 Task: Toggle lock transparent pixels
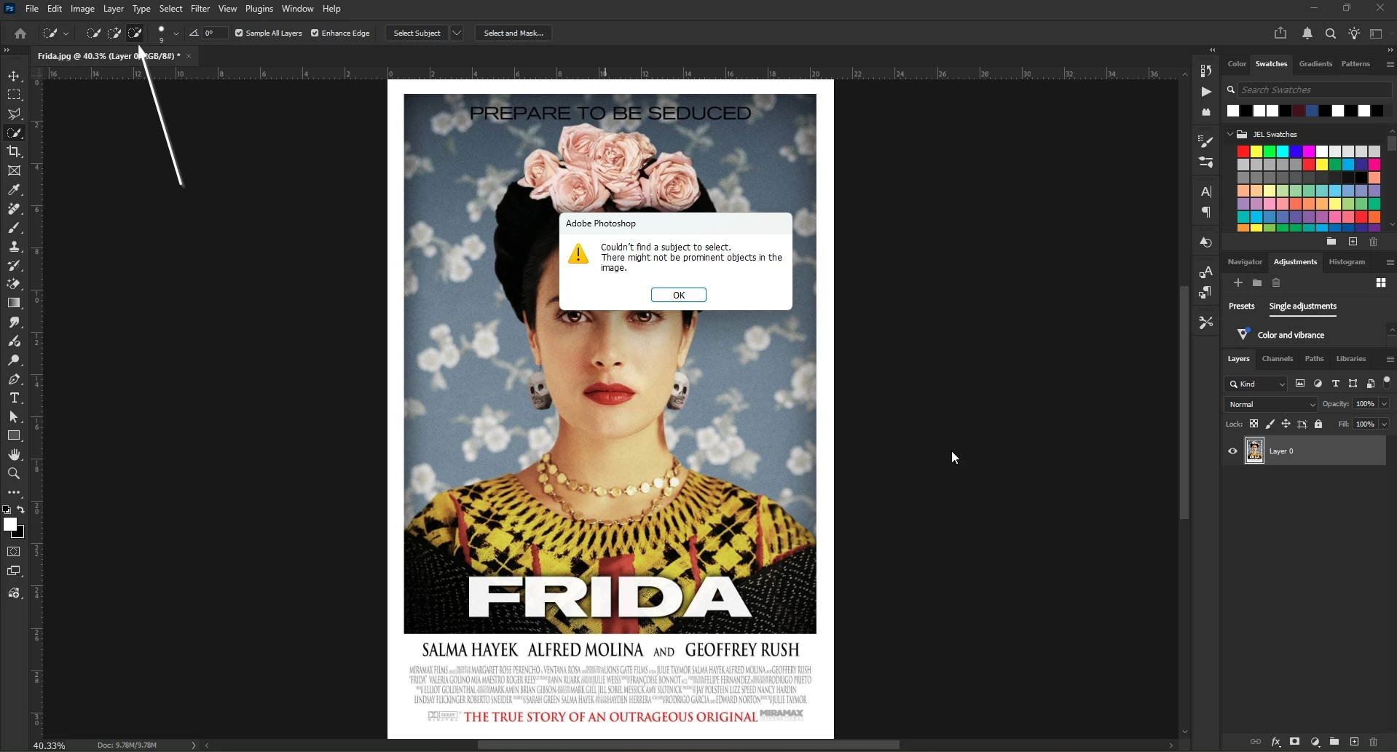click(1254, 424)
